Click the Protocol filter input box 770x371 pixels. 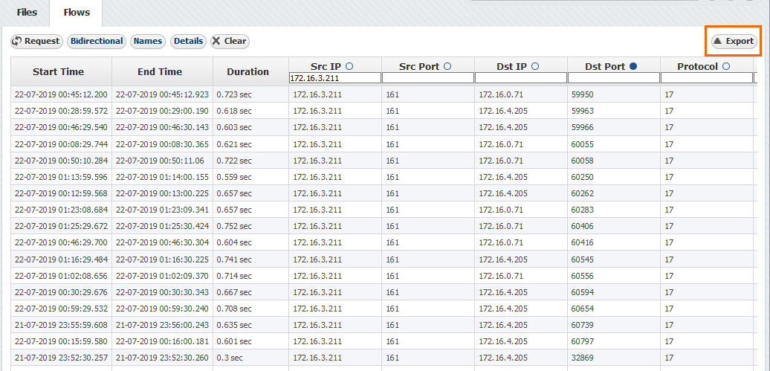[706, 78]
